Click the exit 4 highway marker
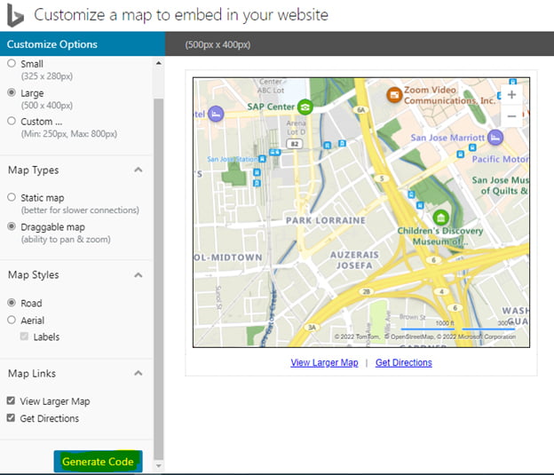The width and height of the screenshot is (554, 475). click(x=441, y=291)
